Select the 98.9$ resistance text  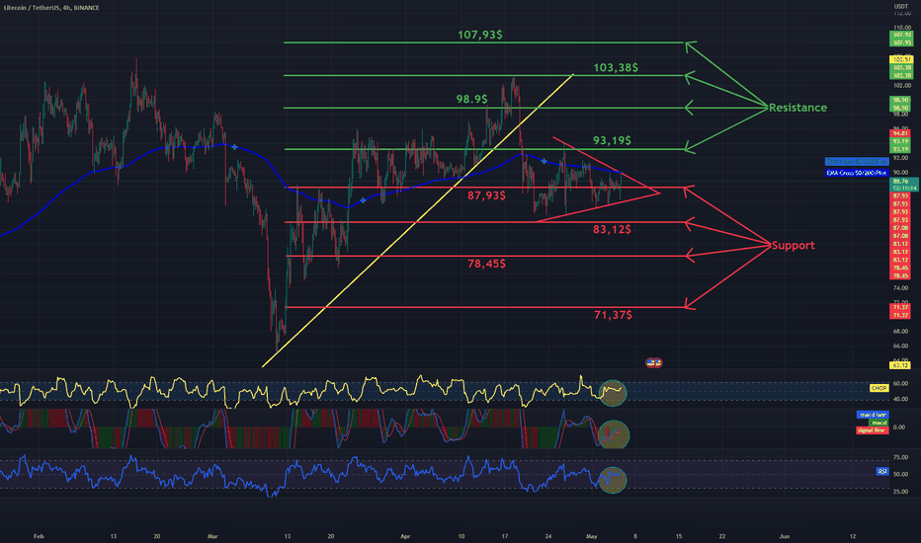click(x=471, y=99)
